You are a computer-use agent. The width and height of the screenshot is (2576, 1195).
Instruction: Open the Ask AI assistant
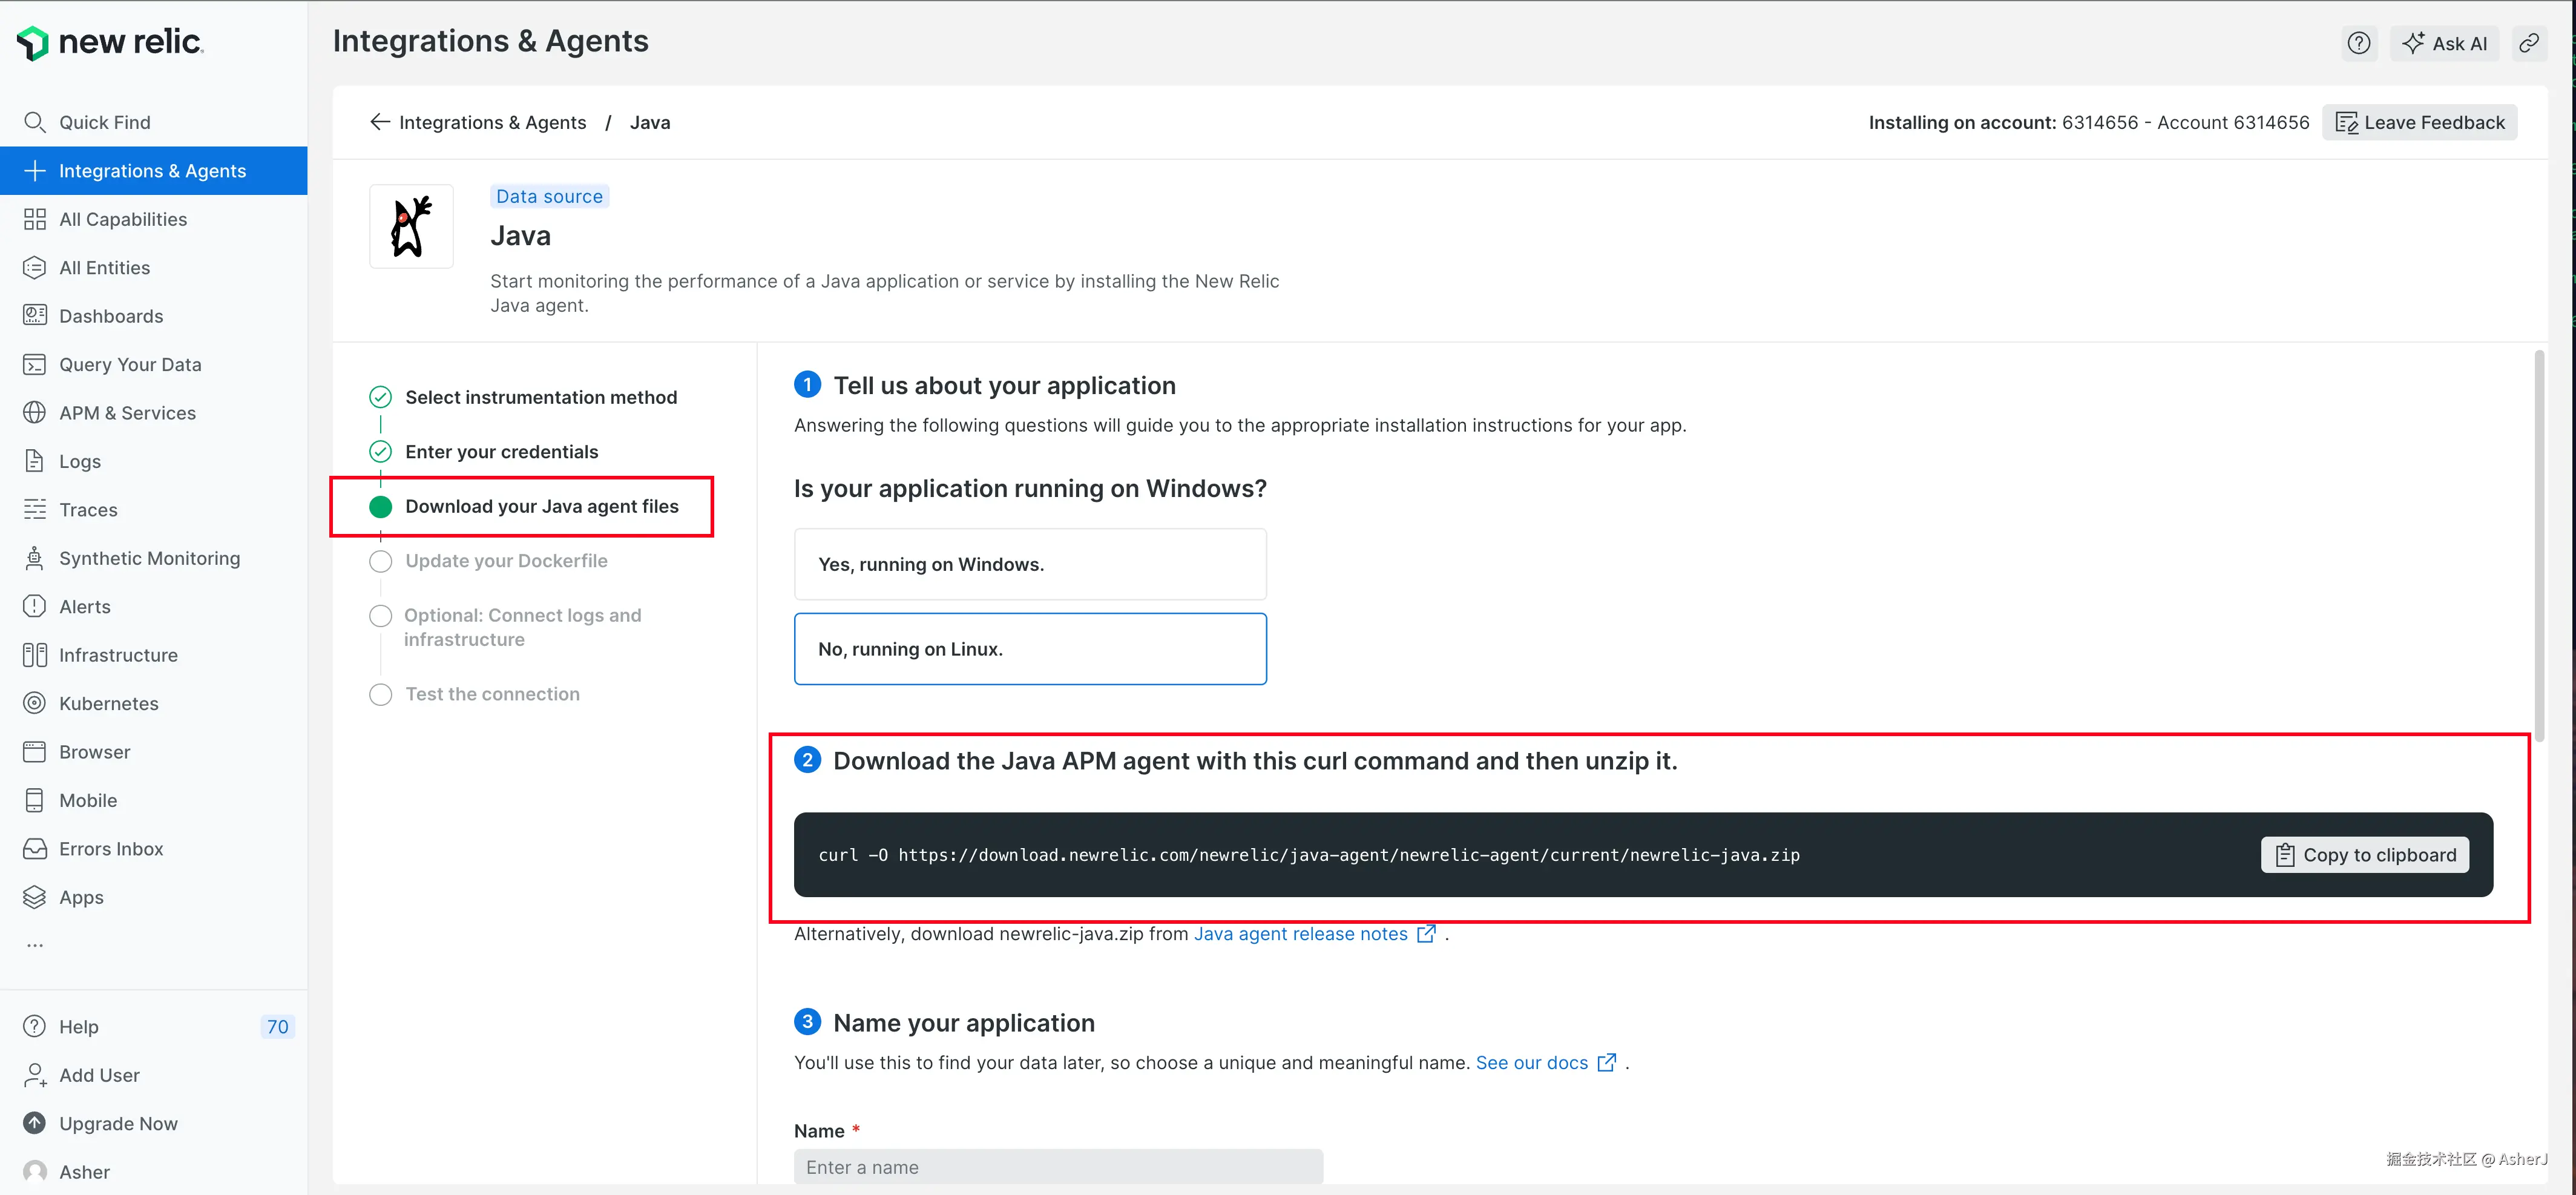2444,43
